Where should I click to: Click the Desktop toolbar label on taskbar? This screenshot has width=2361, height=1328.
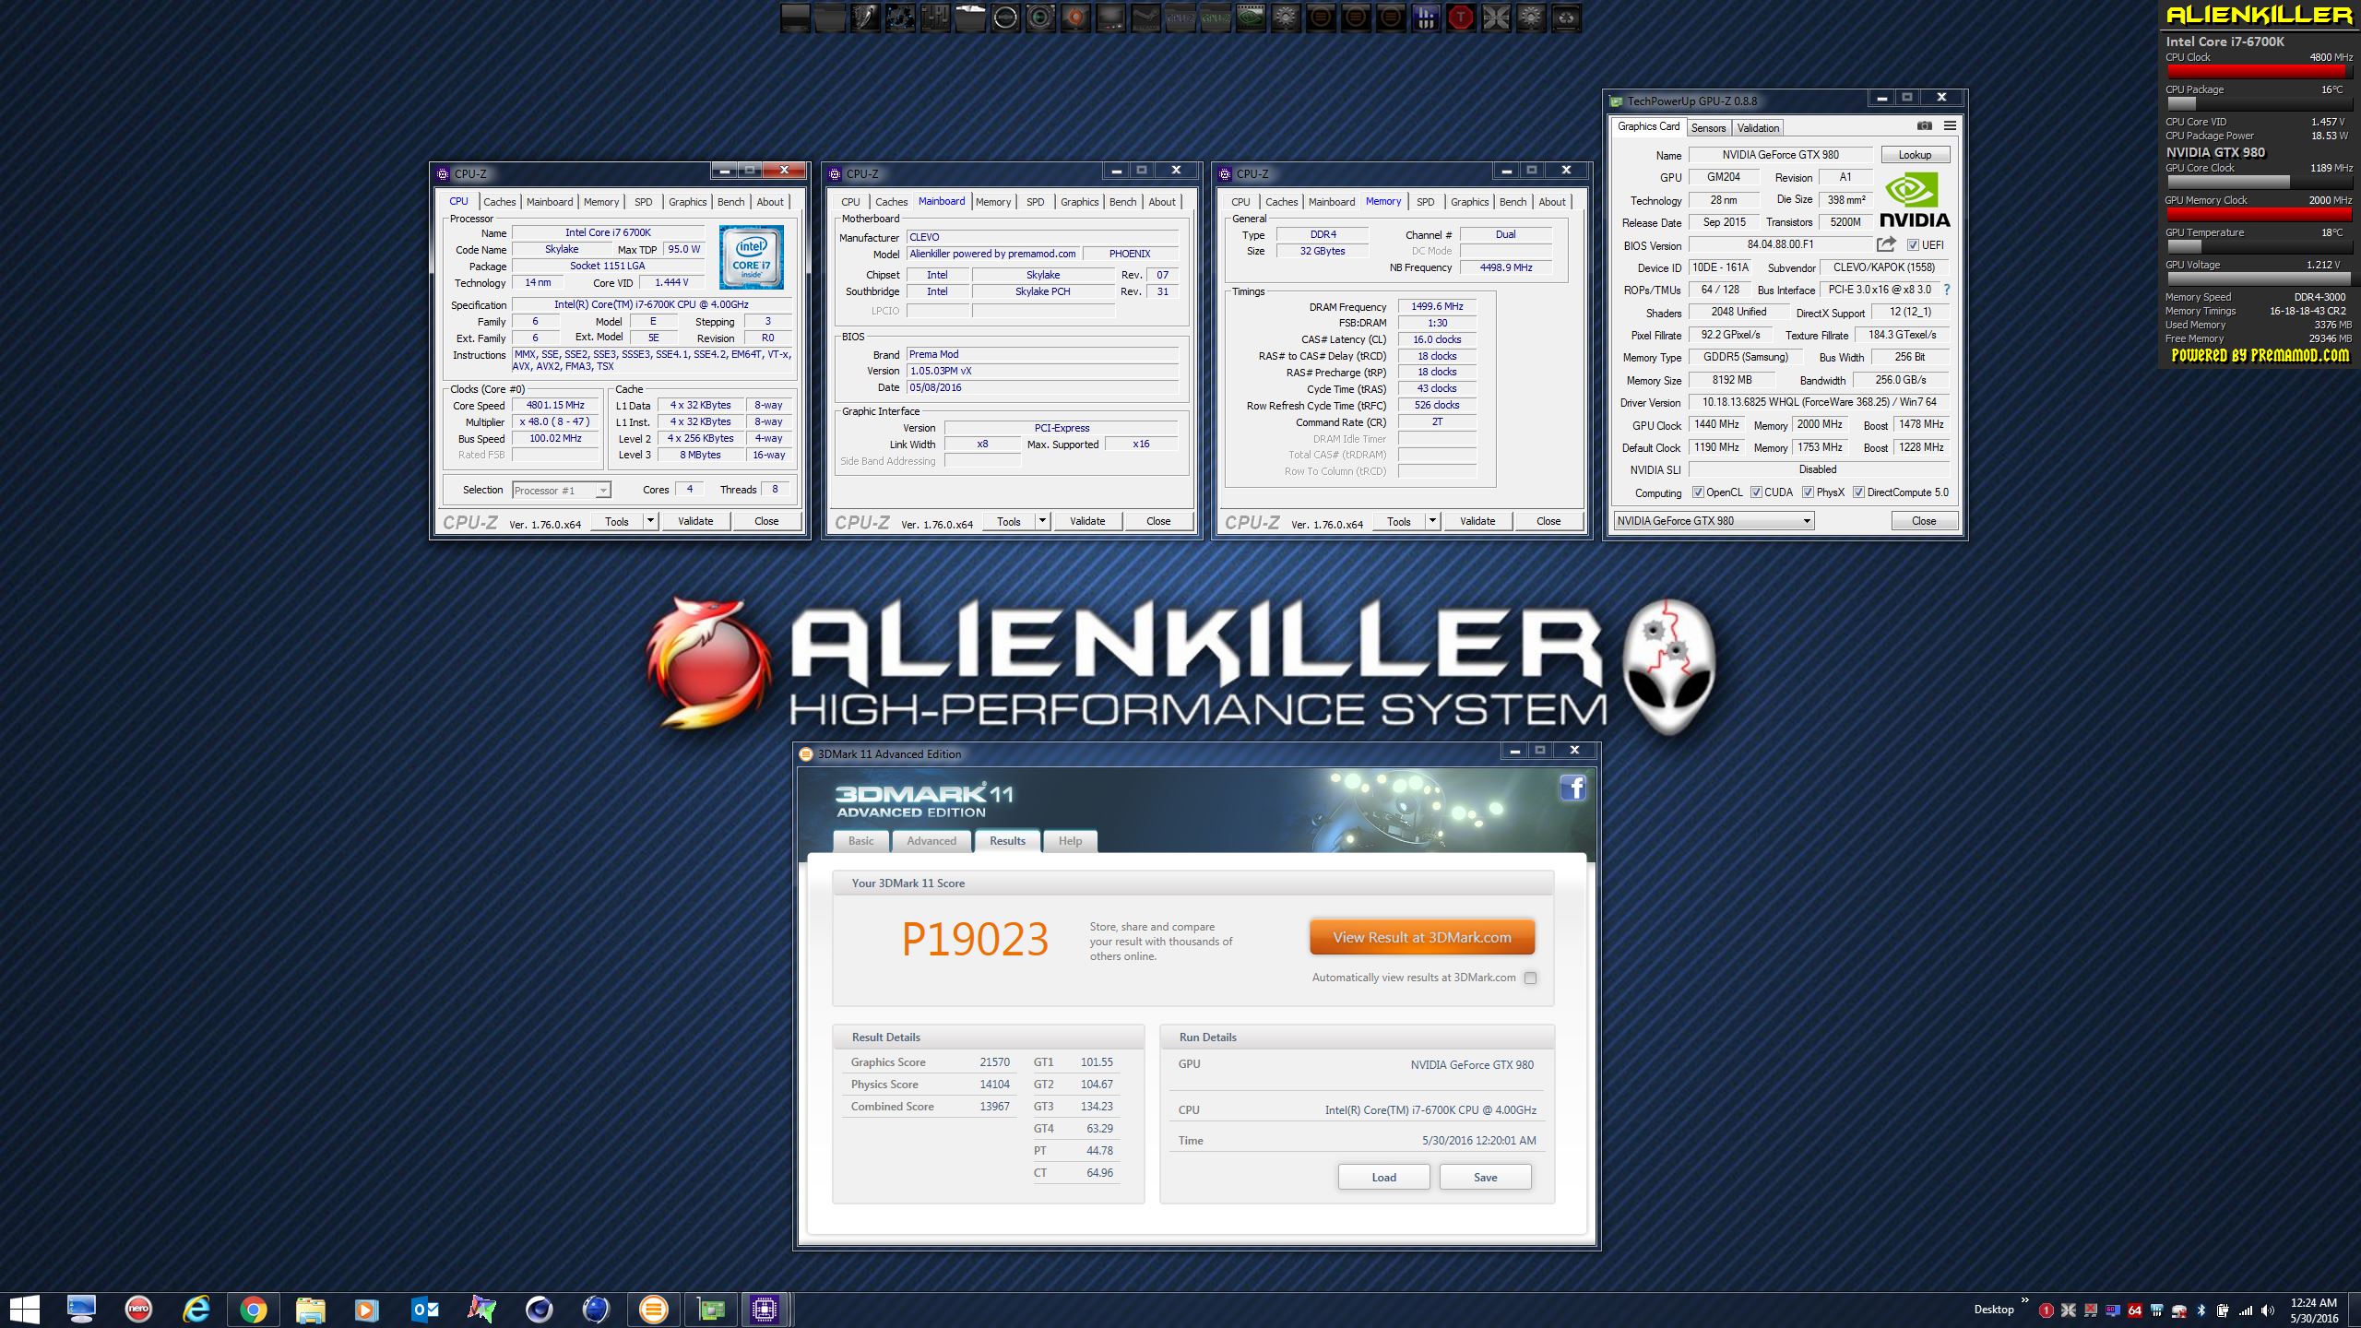coord(1993,1310)
